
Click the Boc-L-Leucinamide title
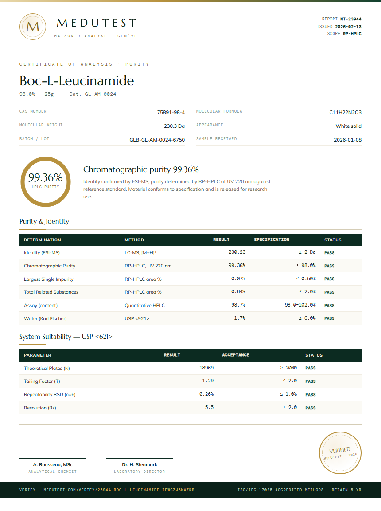(x=77, y=80)
